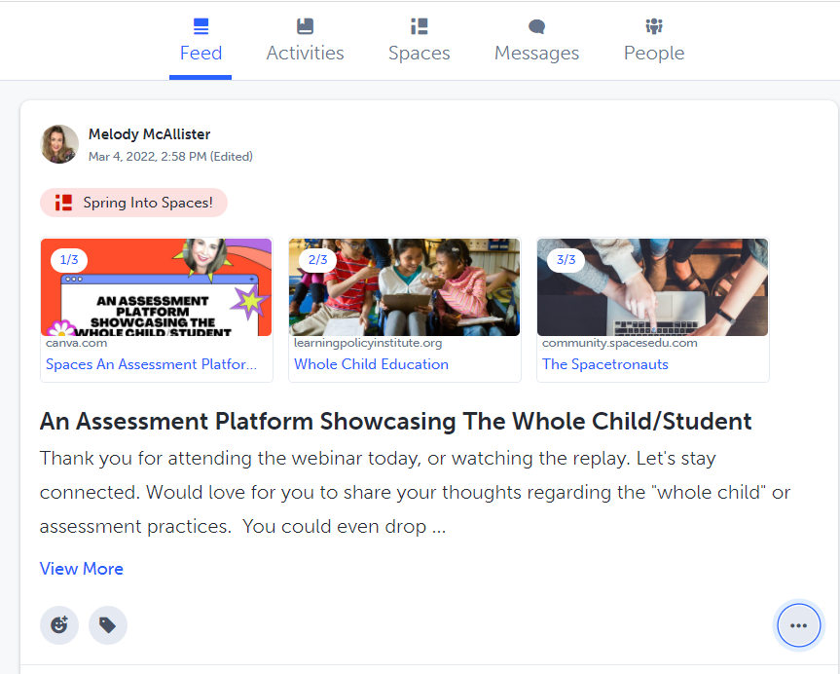Open the Spaces An Assessment Platform link
Screen dimensions: 840x674
tap(152, 364)
